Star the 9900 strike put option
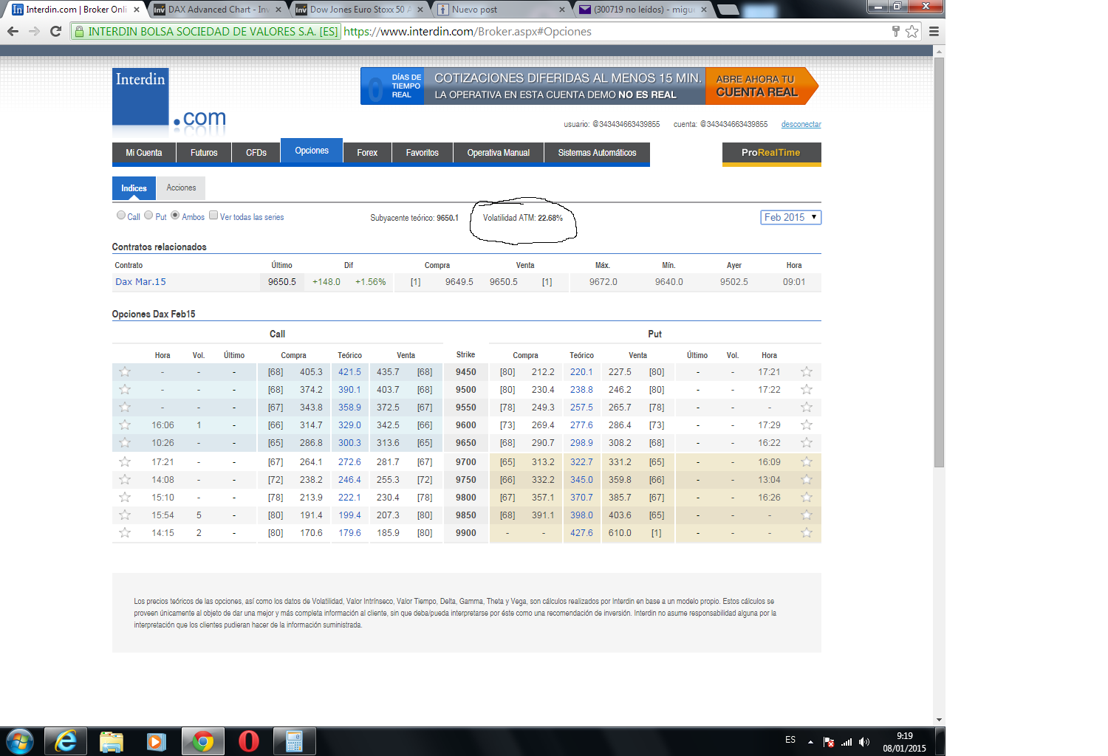This screenshot has width=1108, height=756. (x=807, y=533)
